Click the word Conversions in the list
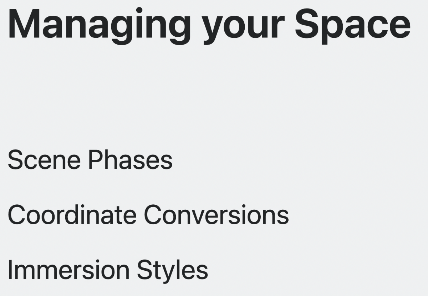 coord(216,215)
